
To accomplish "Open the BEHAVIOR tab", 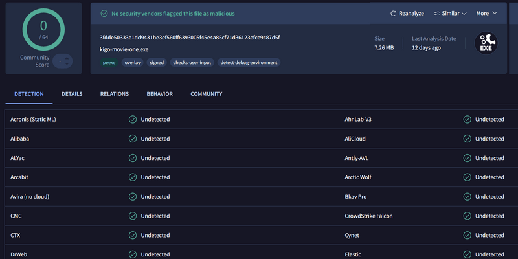I will pos(159,94).
